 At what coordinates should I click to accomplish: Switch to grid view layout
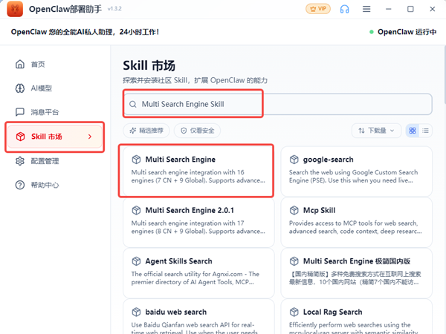tap(413, 131)
